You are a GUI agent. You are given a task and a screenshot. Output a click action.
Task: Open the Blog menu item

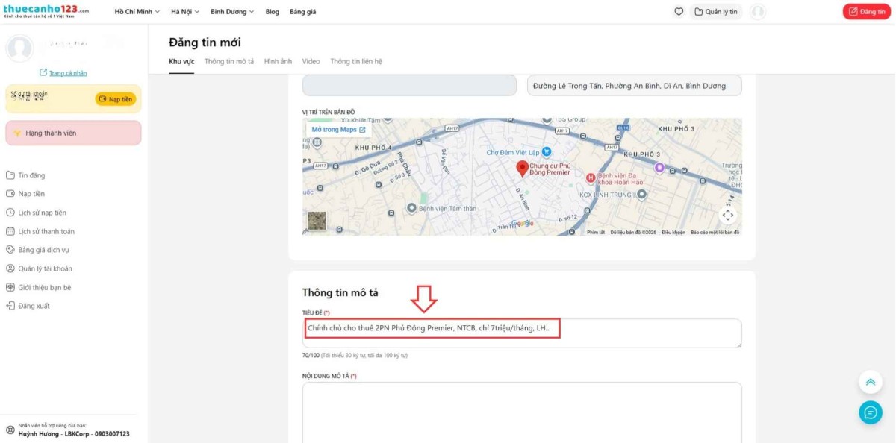(x=273, y=12)
